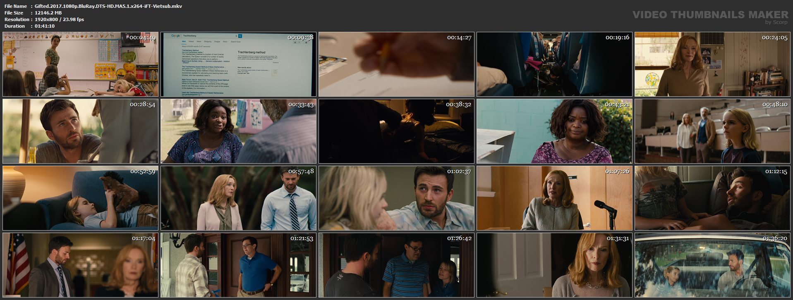The image size is (793, 300).
Task: Choose the frame at 01:31:31
Action: point(554,265)
